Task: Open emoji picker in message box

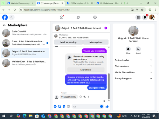Action: pos(101,106)
